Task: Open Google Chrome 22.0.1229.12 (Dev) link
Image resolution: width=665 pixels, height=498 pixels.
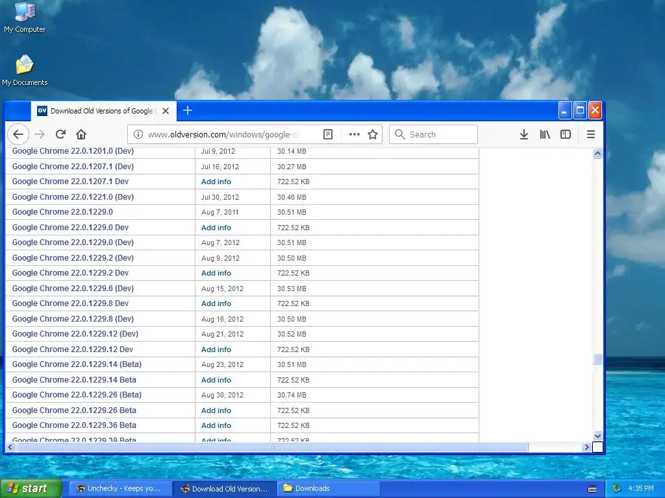Action: [x=75, y=334]
